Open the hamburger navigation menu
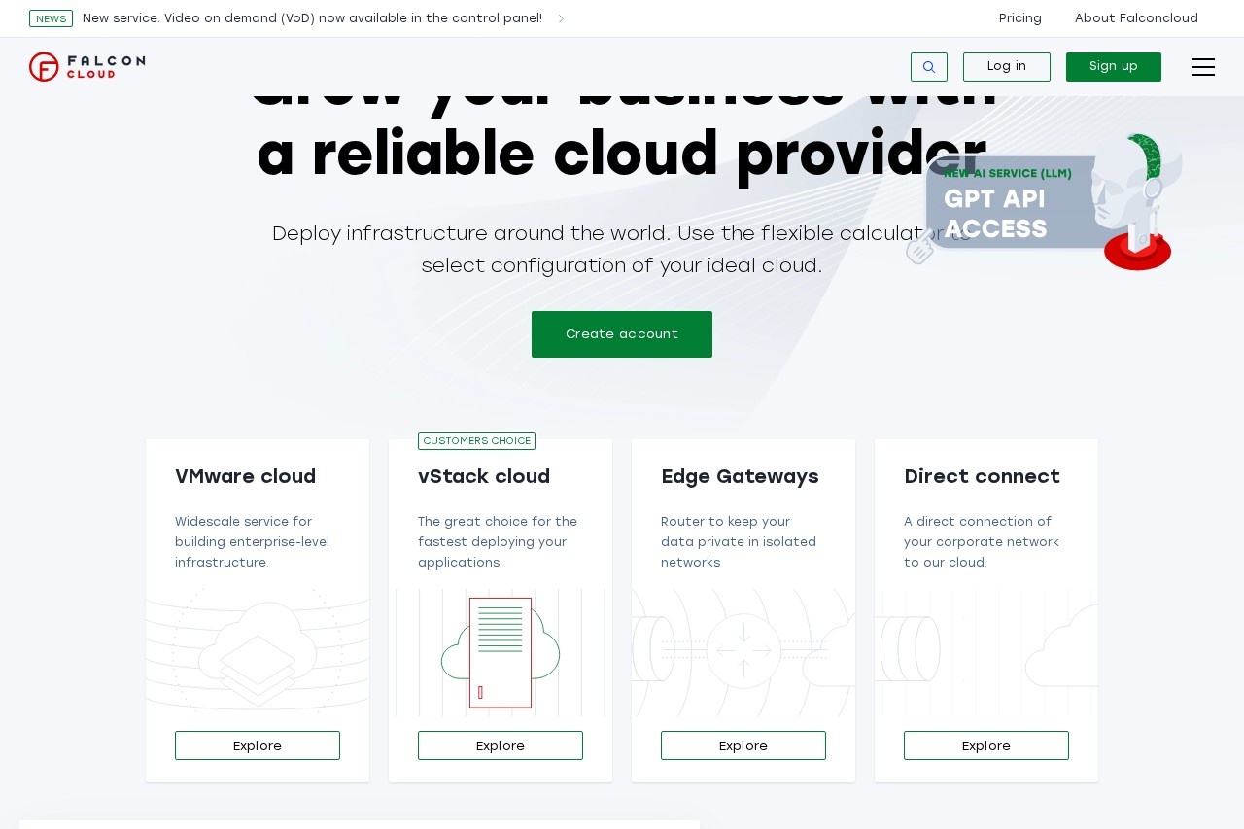 coord(1203,67)
